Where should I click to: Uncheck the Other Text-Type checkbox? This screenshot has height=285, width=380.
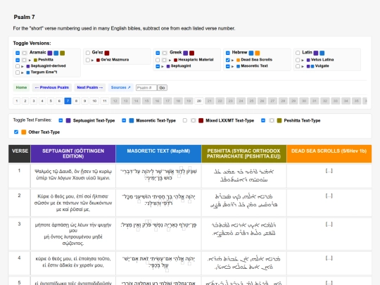pyautogui.click(x=16, y=132)
